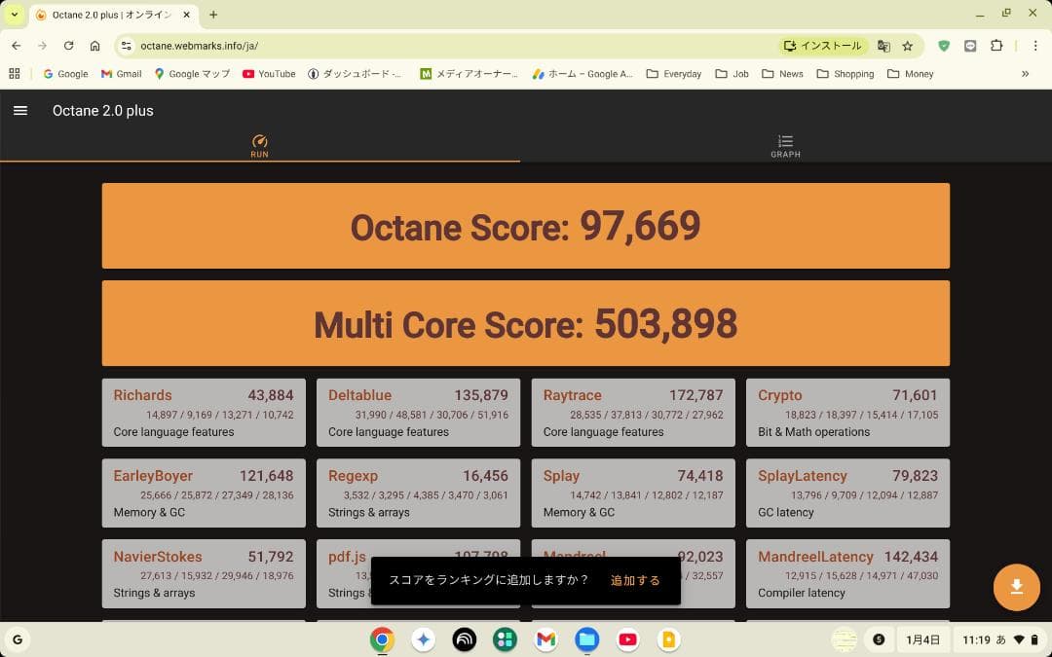Switch to the GRAPH tab
Screen dimensions: 1052x657
785,146
